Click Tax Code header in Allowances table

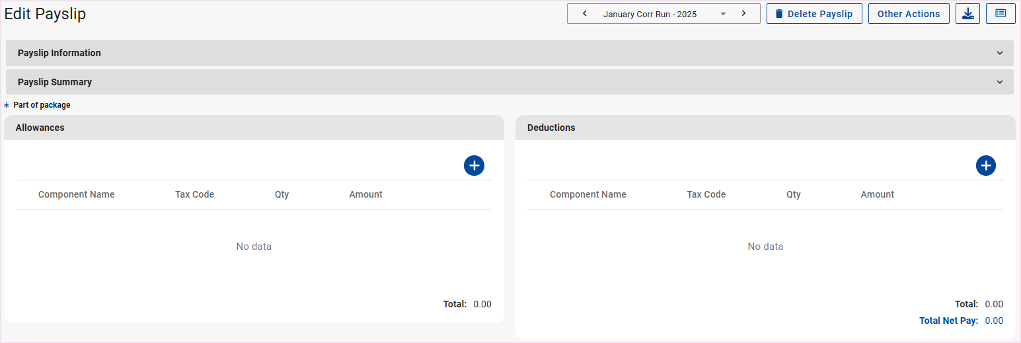coord(194,194)
